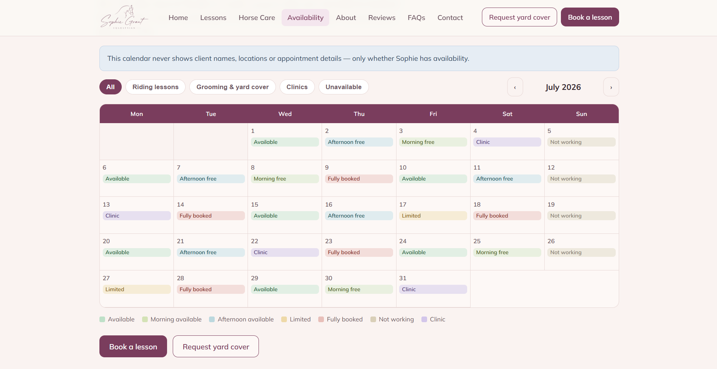The image size is (717, 369).
Task: Click Available on July 6
Action: (136, 179)
